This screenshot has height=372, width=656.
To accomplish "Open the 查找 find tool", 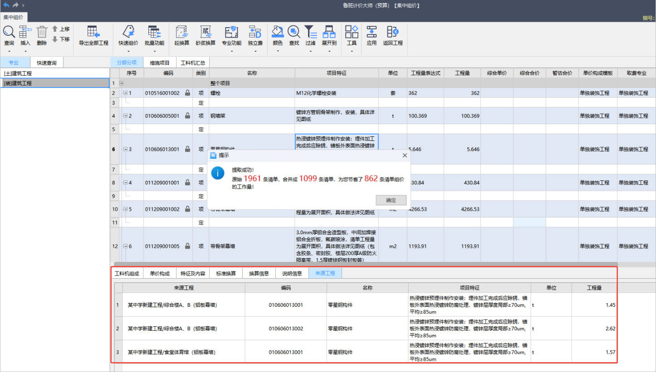I will [x=294, y=32].
